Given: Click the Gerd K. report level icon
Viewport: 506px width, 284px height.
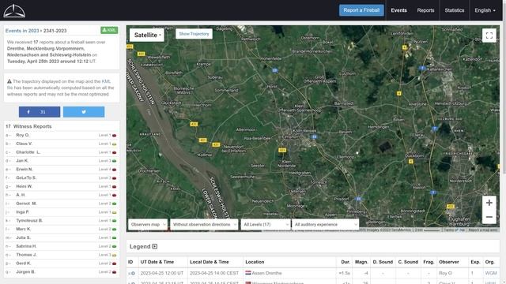Looking at the screenshot, I should 114,263.
